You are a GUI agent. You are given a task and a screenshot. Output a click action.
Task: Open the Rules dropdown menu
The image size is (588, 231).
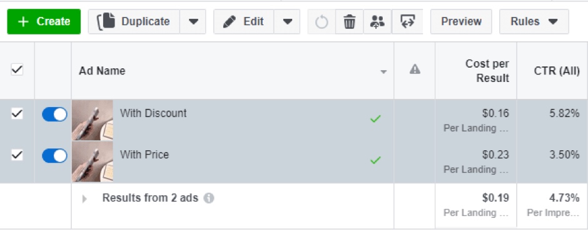[534, 22]
